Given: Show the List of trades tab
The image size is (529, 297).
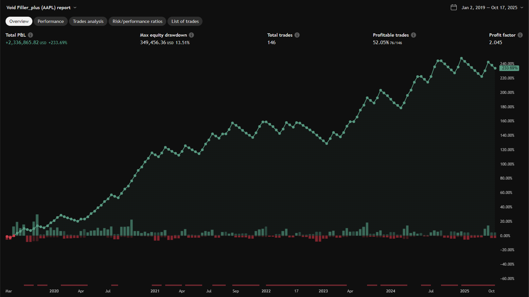Looking at the screenshot, I should pyautogui.click(x=185, y=21).
